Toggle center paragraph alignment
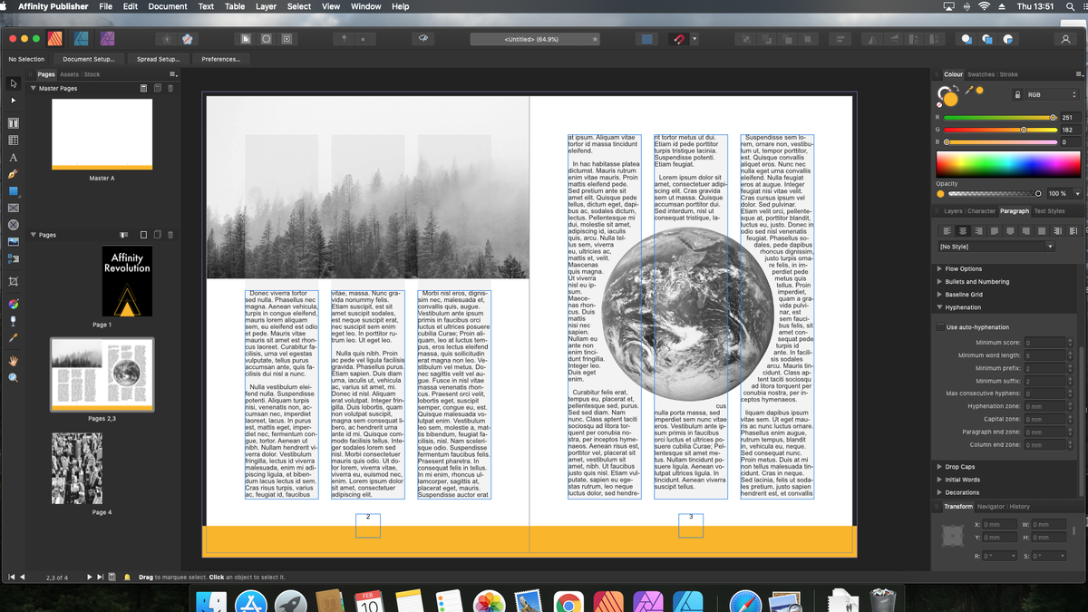 pyautogui.click(x=963, y=229)
